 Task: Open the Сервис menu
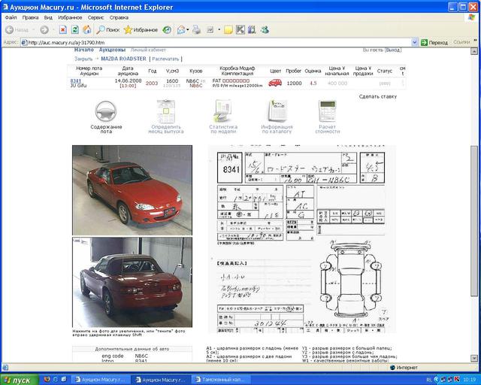[x=95, y=17]
